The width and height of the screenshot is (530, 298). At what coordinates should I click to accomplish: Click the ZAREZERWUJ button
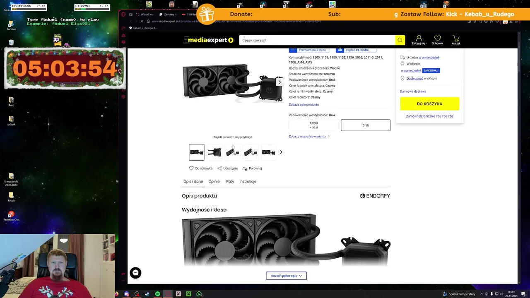click(x=431, y=70)
